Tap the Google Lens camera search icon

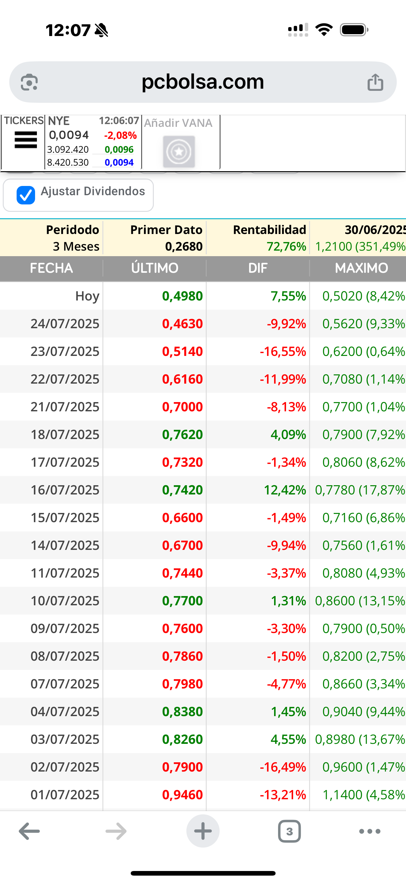[30, 82]
